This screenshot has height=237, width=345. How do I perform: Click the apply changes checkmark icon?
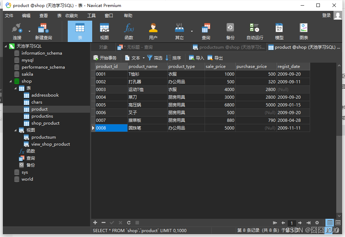[x=112, y=222]
